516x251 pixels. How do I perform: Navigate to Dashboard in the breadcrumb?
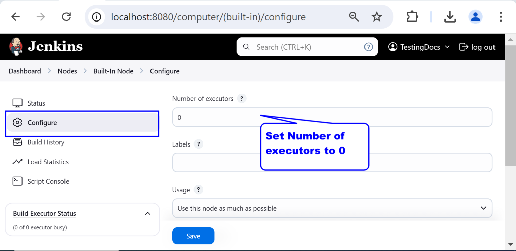pyautogui.click(x=25, y=71)
